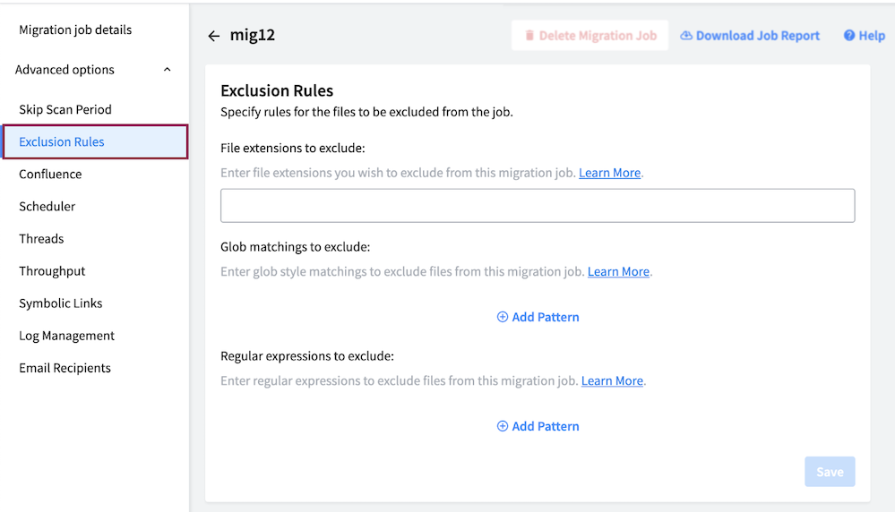
Task: Open Learn More link for file extensions
Action: tap(609, 173)
